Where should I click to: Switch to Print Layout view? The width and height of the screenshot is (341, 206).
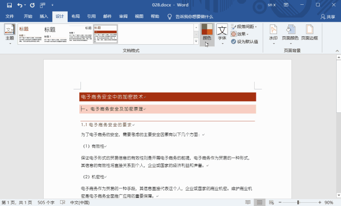coord(259,202)
